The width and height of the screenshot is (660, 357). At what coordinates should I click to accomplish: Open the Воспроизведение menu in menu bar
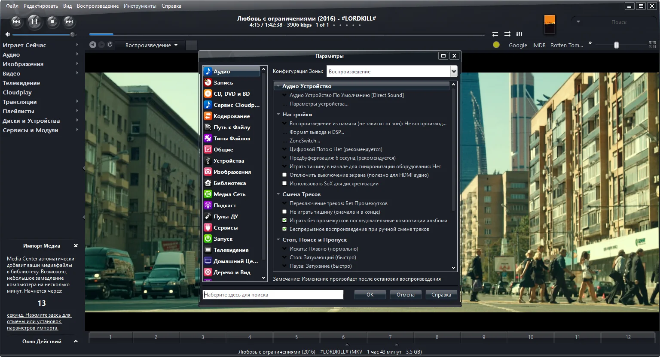(98, 6)
